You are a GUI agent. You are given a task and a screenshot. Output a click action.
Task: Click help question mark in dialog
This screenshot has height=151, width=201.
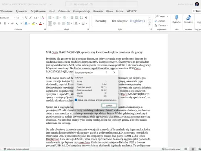tap(106, 72)
